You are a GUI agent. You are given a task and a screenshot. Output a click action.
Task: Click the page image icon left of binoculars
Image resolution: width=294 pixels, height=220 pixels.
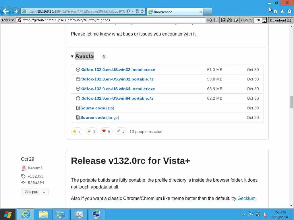(x=223, y=20)
